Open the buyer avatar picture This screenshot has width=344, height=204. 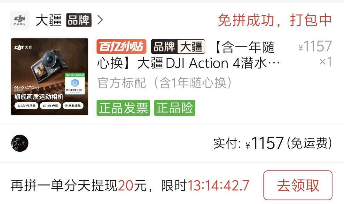[x=20, y=143]
